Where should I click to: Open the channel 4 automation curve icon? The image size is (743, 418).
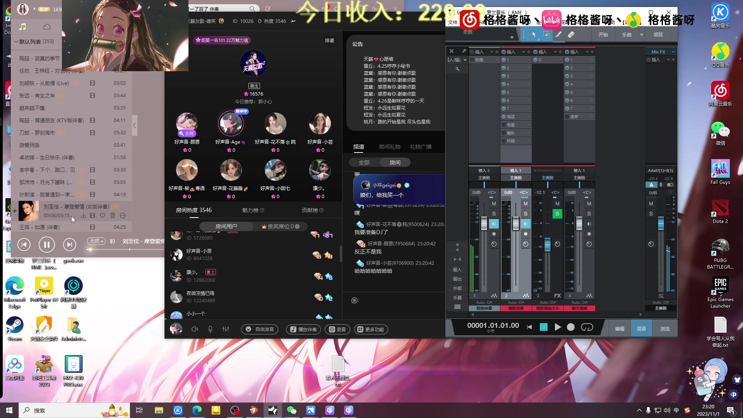tap(589, 296)
